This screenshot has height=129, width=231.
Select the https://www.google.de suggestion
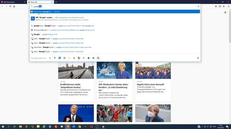[115, 11]
